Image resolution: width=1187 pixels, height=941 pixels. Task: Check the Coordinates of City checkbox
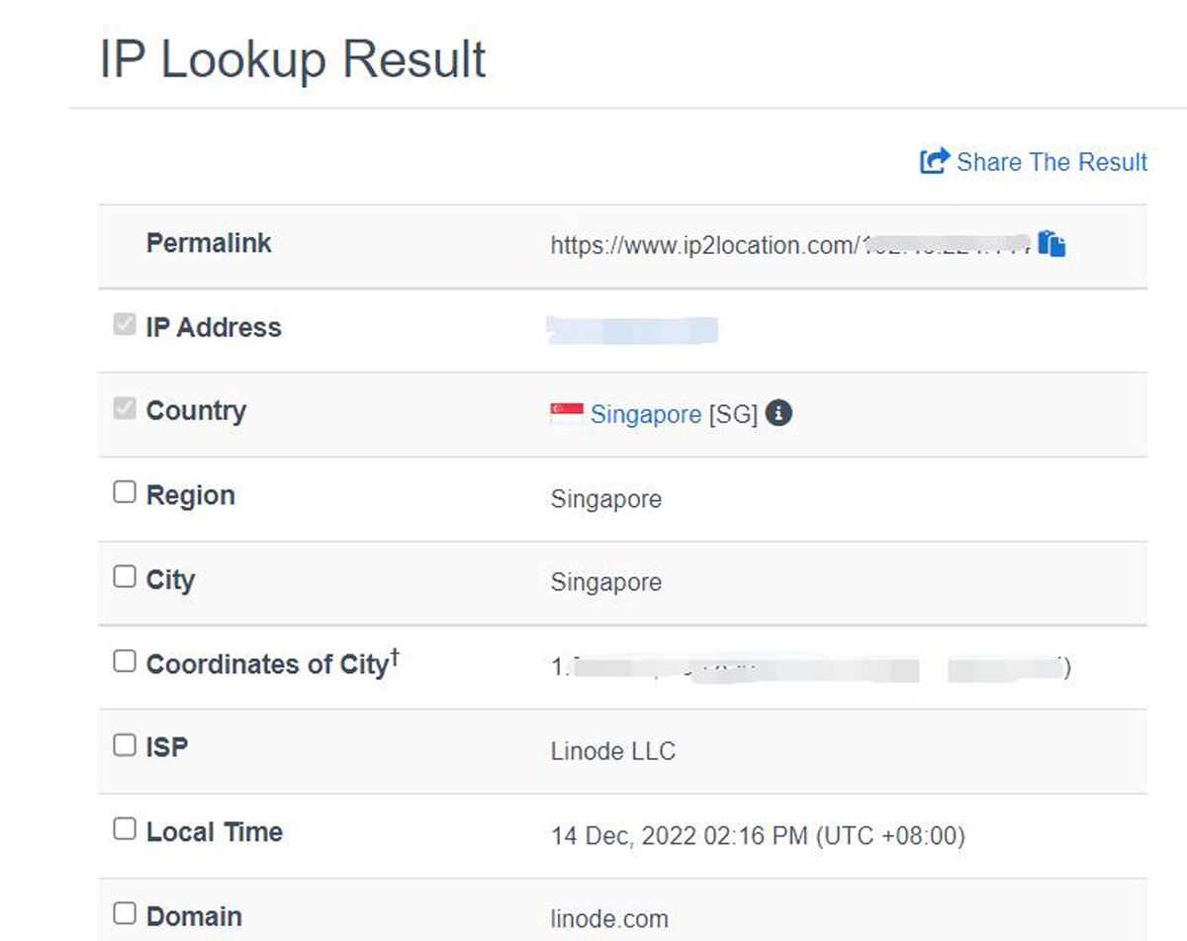125,661
